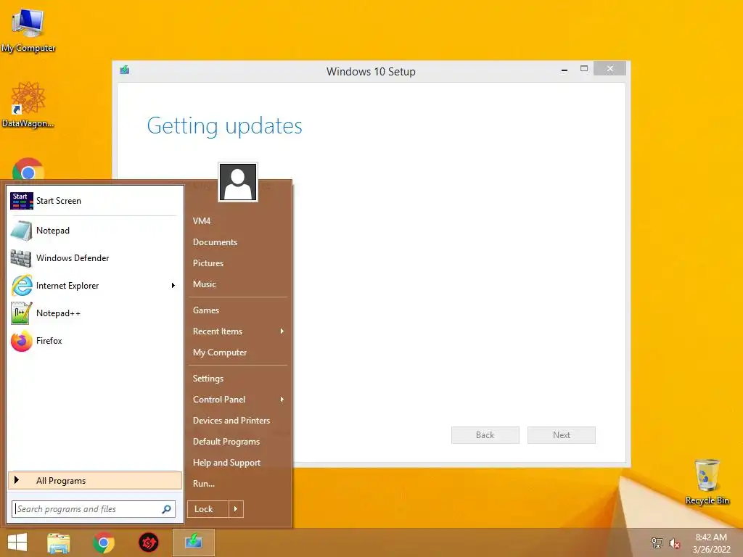Select the Chrome desktop icon
Image resolution: width=743 pixels, height=557 pixels.
28,169
